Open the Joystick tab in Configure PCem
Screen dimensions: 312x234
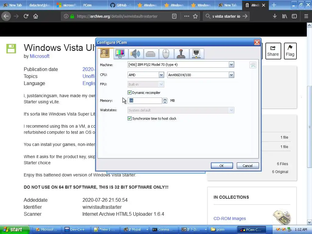click(181, 54)
